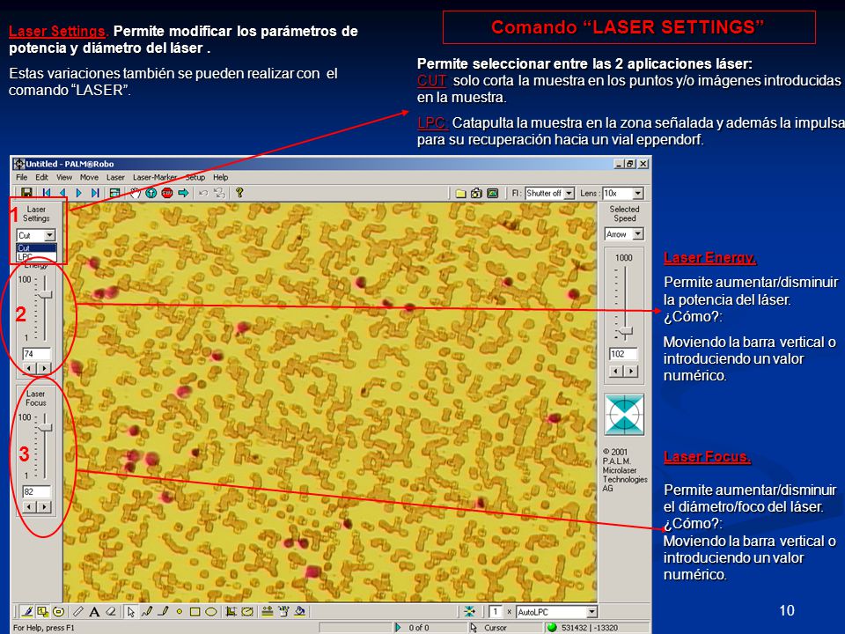Image resolution: width=845 pixels, height=634 pixels.
Task: Select the dot point tool
Action: [x=180, y=611]
